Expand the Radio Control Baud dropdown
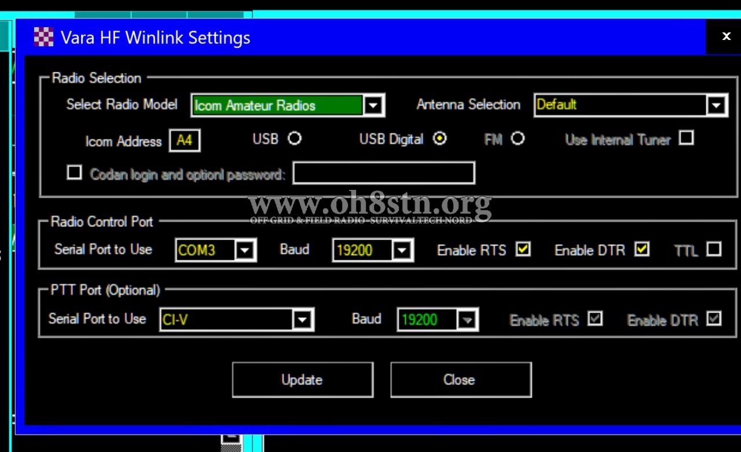Image resolution: width=741 pixels, height=452 pixels. pos(402,251)
